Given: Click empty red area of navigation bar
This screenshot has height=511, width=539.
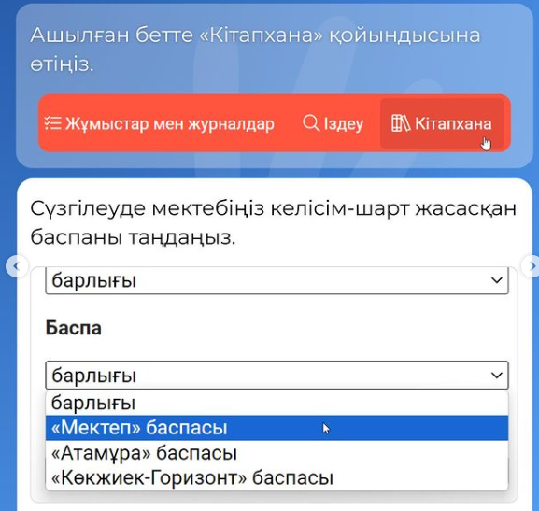Looking at the screenshot, I should coord(288,123).
